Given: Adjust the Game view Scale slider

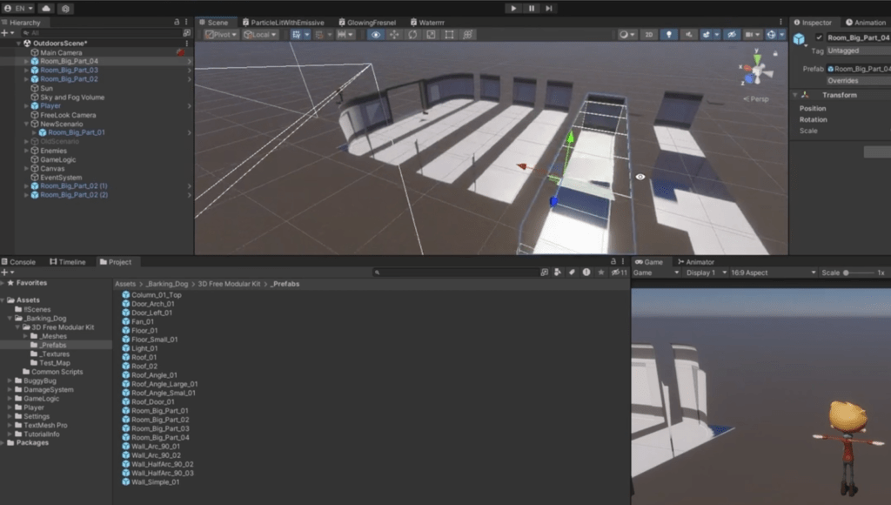Looking at the screenshot, I should [x=859, y=273].
